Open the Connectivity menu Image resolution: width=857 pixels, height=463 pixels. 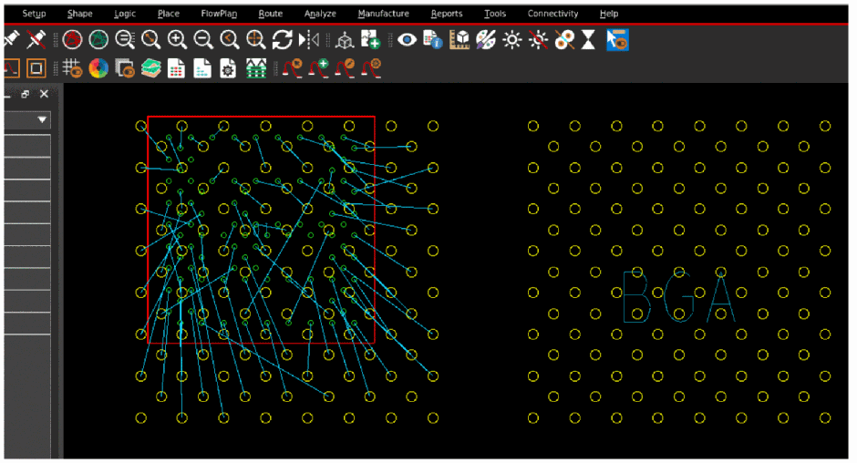point(552,14)
